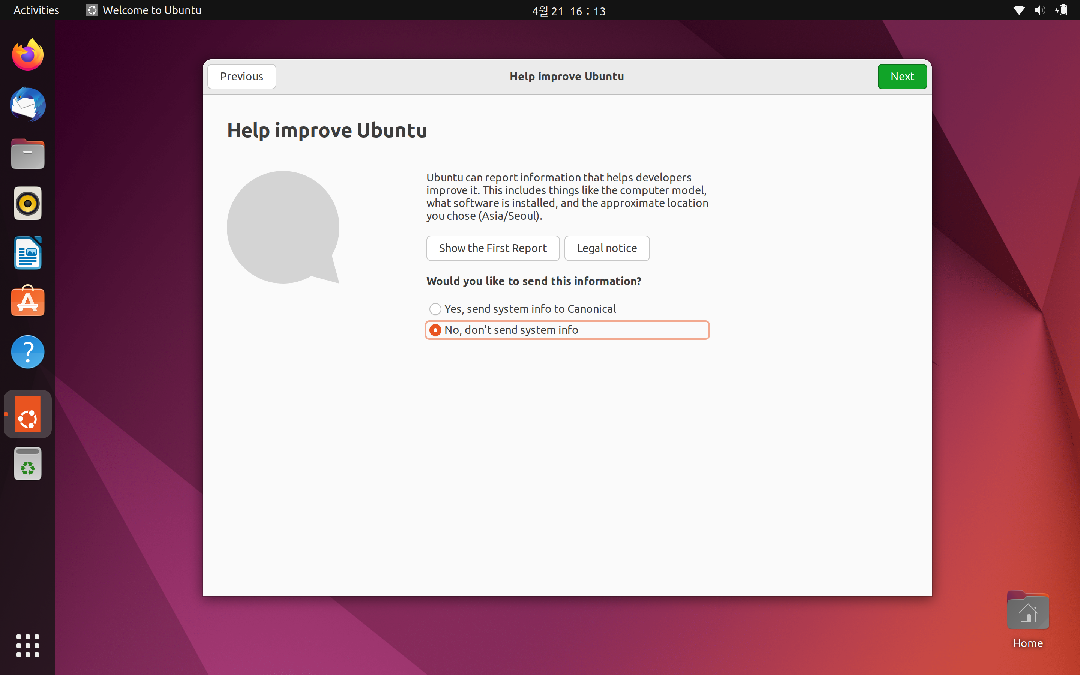1080x675 pixels.
Task: Open Firefox from the dock
Action: (x=28, y=54)
